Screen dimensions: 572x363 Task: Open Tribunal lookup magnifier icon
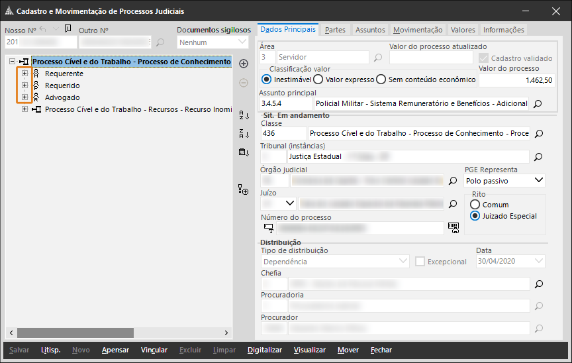[x=538, y=157]
